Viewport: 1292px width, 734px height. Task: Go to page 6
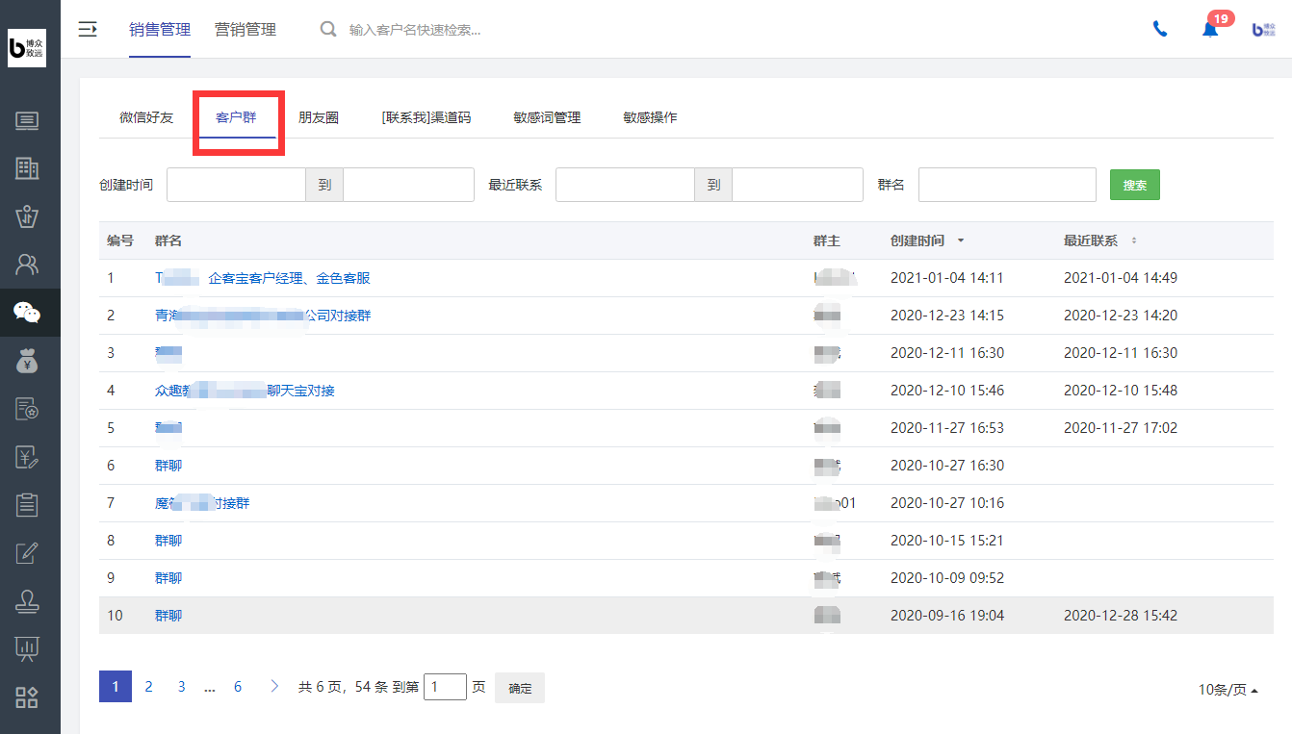pos(238,687)
